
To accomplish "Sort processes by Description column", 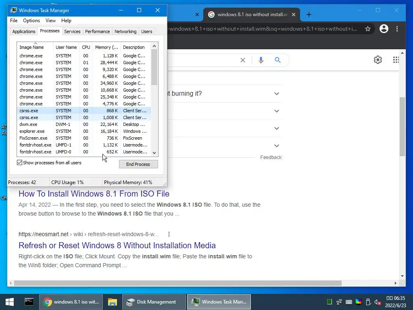I will (136, 47).
